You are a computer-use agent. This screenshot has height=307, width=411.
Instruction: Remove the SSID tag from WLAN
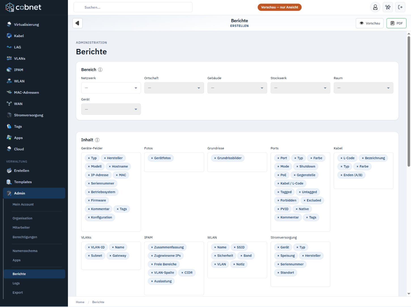tap(235, 247)
